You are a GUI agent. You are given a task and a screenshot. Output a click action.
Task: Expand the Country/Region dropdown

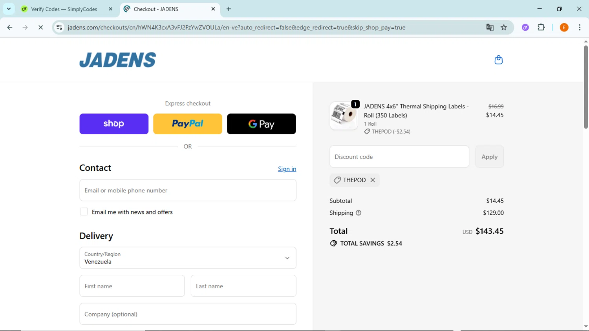188,258
